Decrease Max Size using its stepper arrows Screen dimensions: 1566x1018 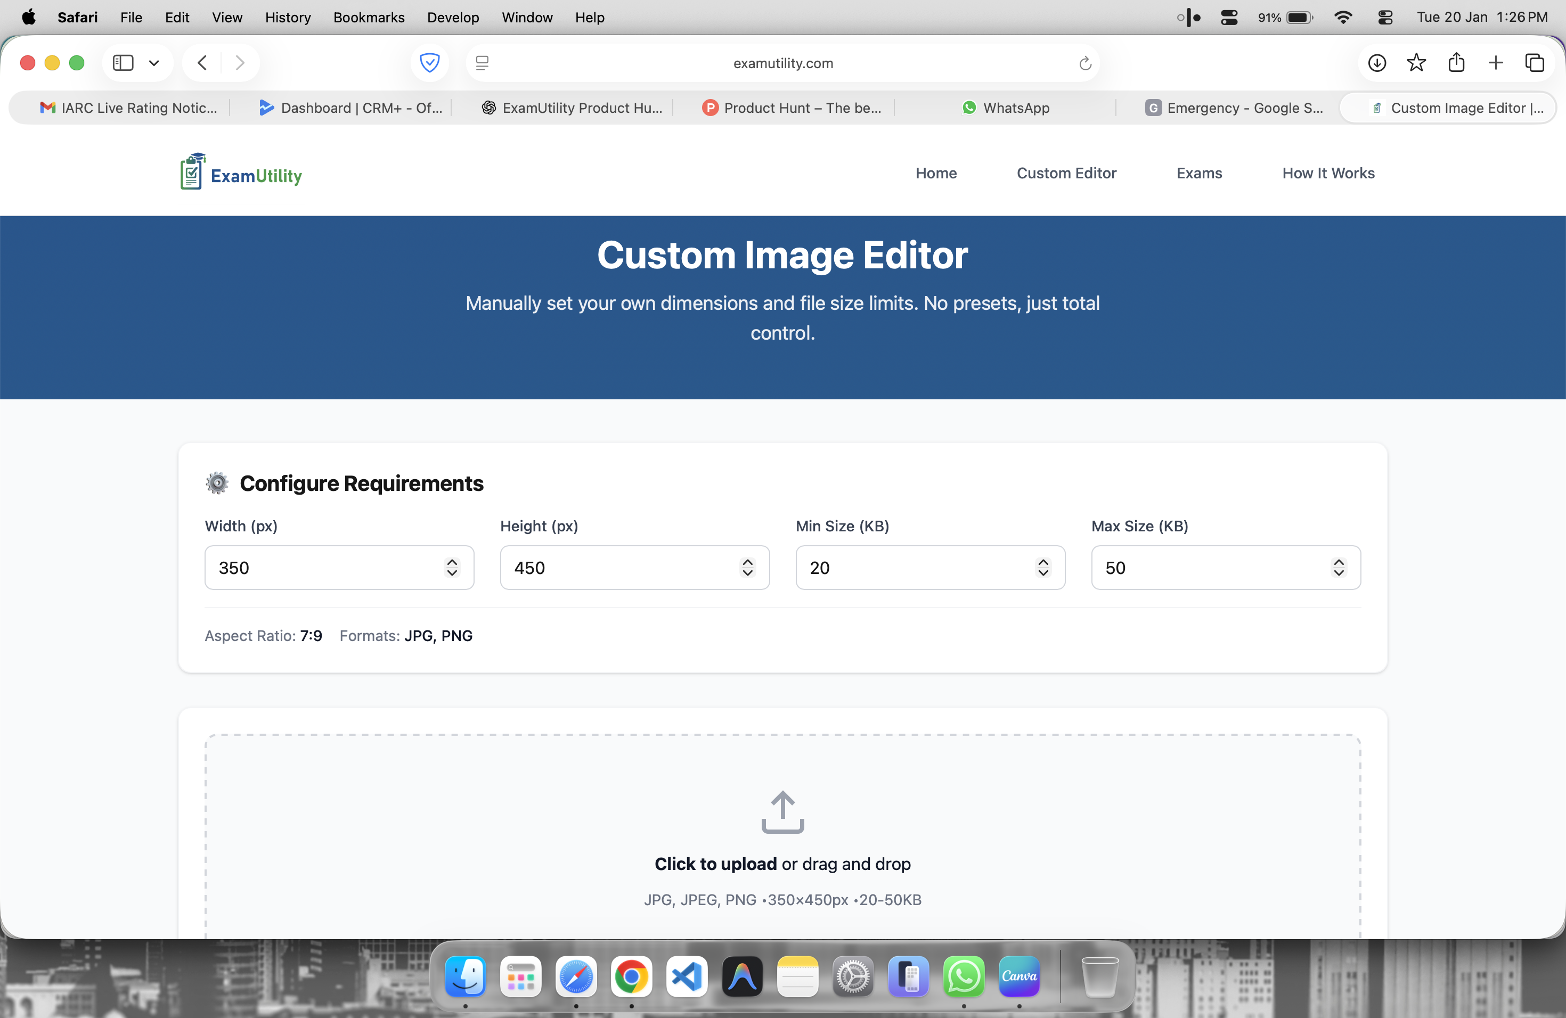pos(1339,573)
